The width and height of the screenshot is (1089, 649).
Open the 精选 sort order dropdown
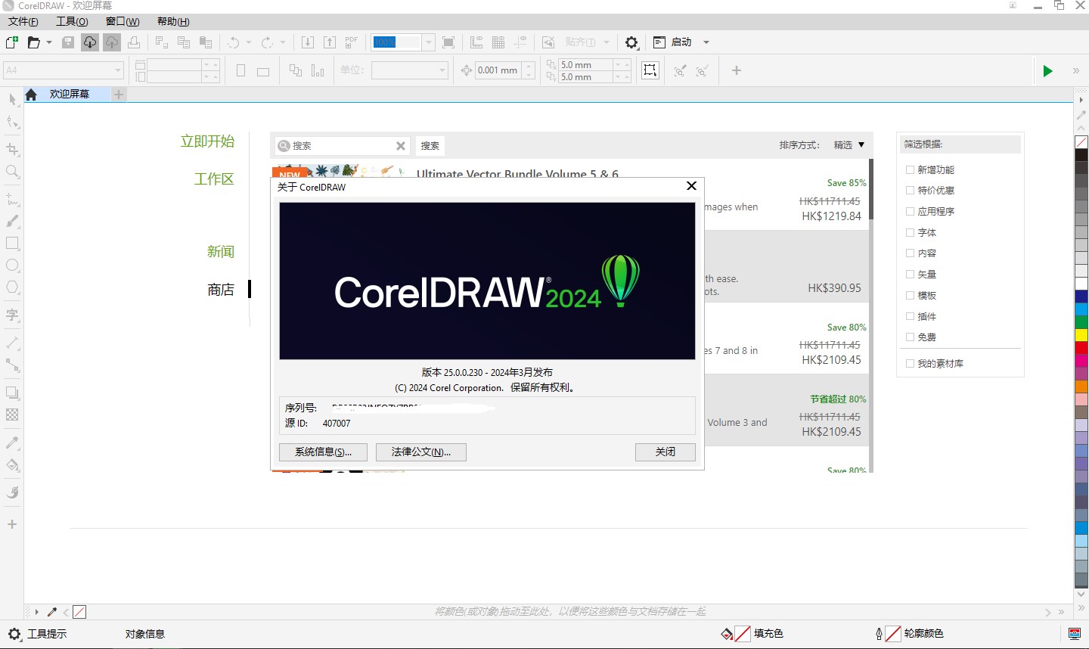[849, 144]
